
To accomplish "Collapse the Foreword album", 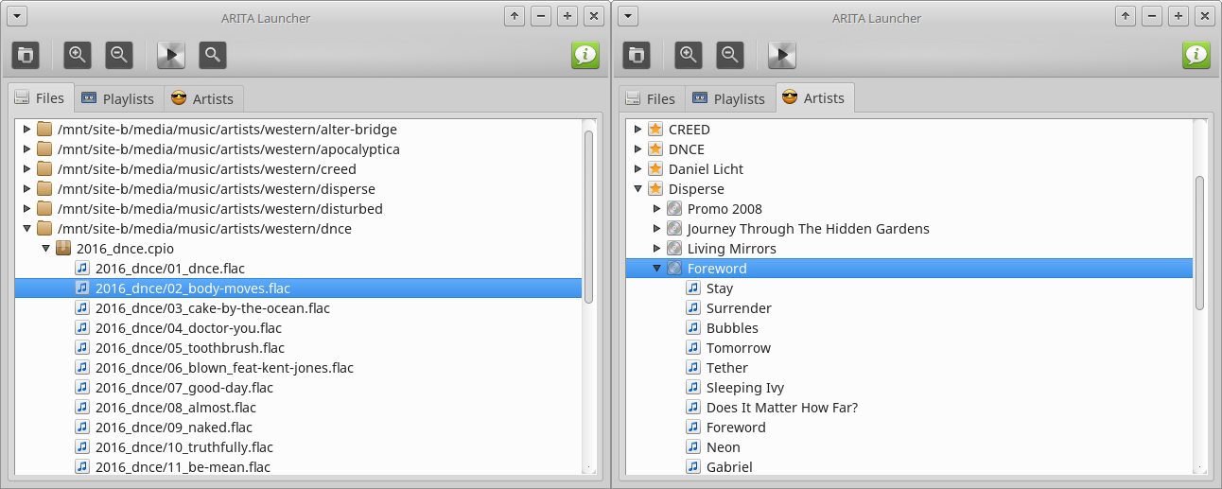I will click(656, 269).
